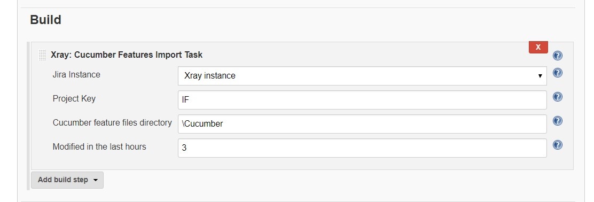594x202 pixels.
Task: Click the Project Key label
Action: point(74,99)
